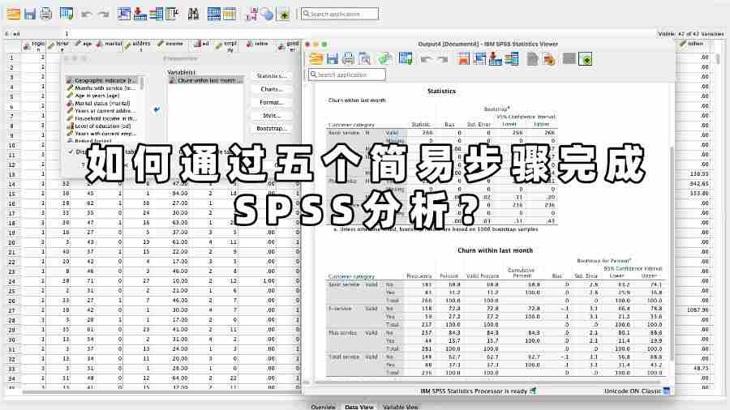Open the Bootstrap... options button

pos(271,129)
